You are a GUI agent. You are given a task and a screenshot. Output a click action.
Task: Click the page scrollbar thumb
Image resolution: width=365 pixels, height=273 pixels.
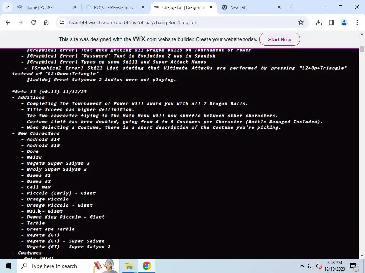362,49
